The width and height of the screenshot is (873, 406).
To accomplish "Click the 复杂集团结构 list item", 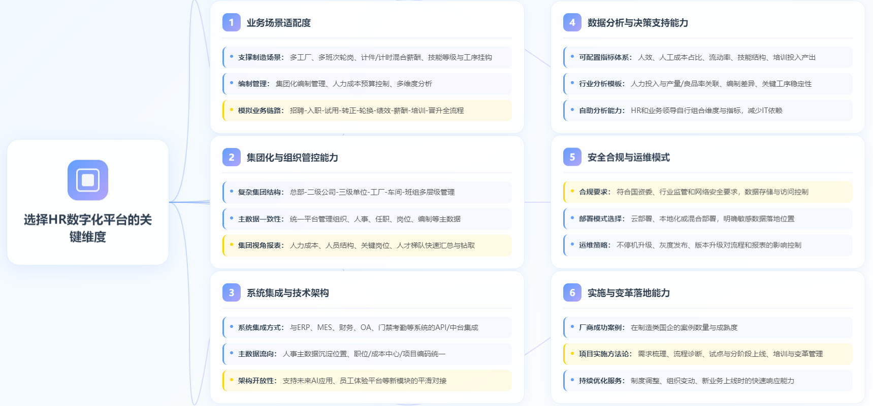I will [x=367, y=192].
